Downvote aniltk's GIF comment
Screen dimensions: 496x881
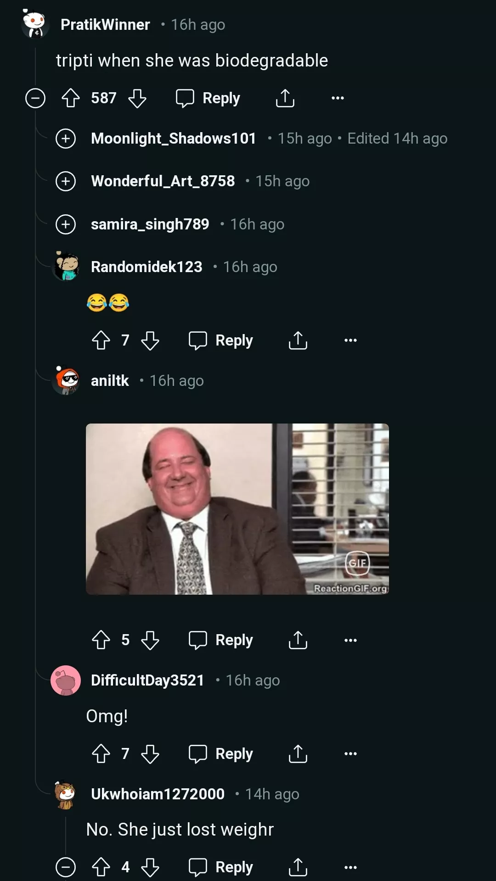click(150, 640)
